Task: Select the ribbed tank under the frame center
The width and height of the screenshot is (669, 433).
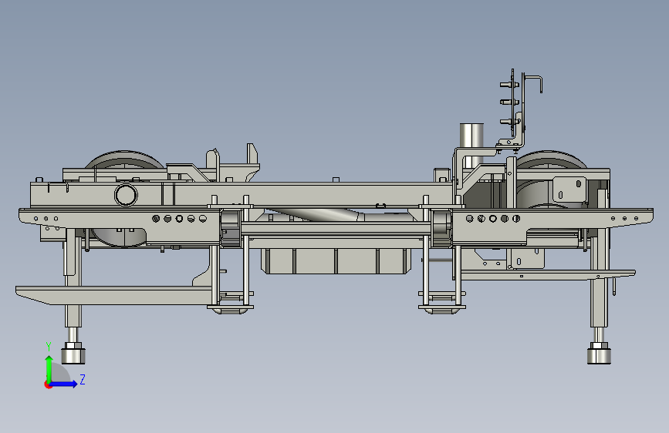Action: tap(336, 261)
